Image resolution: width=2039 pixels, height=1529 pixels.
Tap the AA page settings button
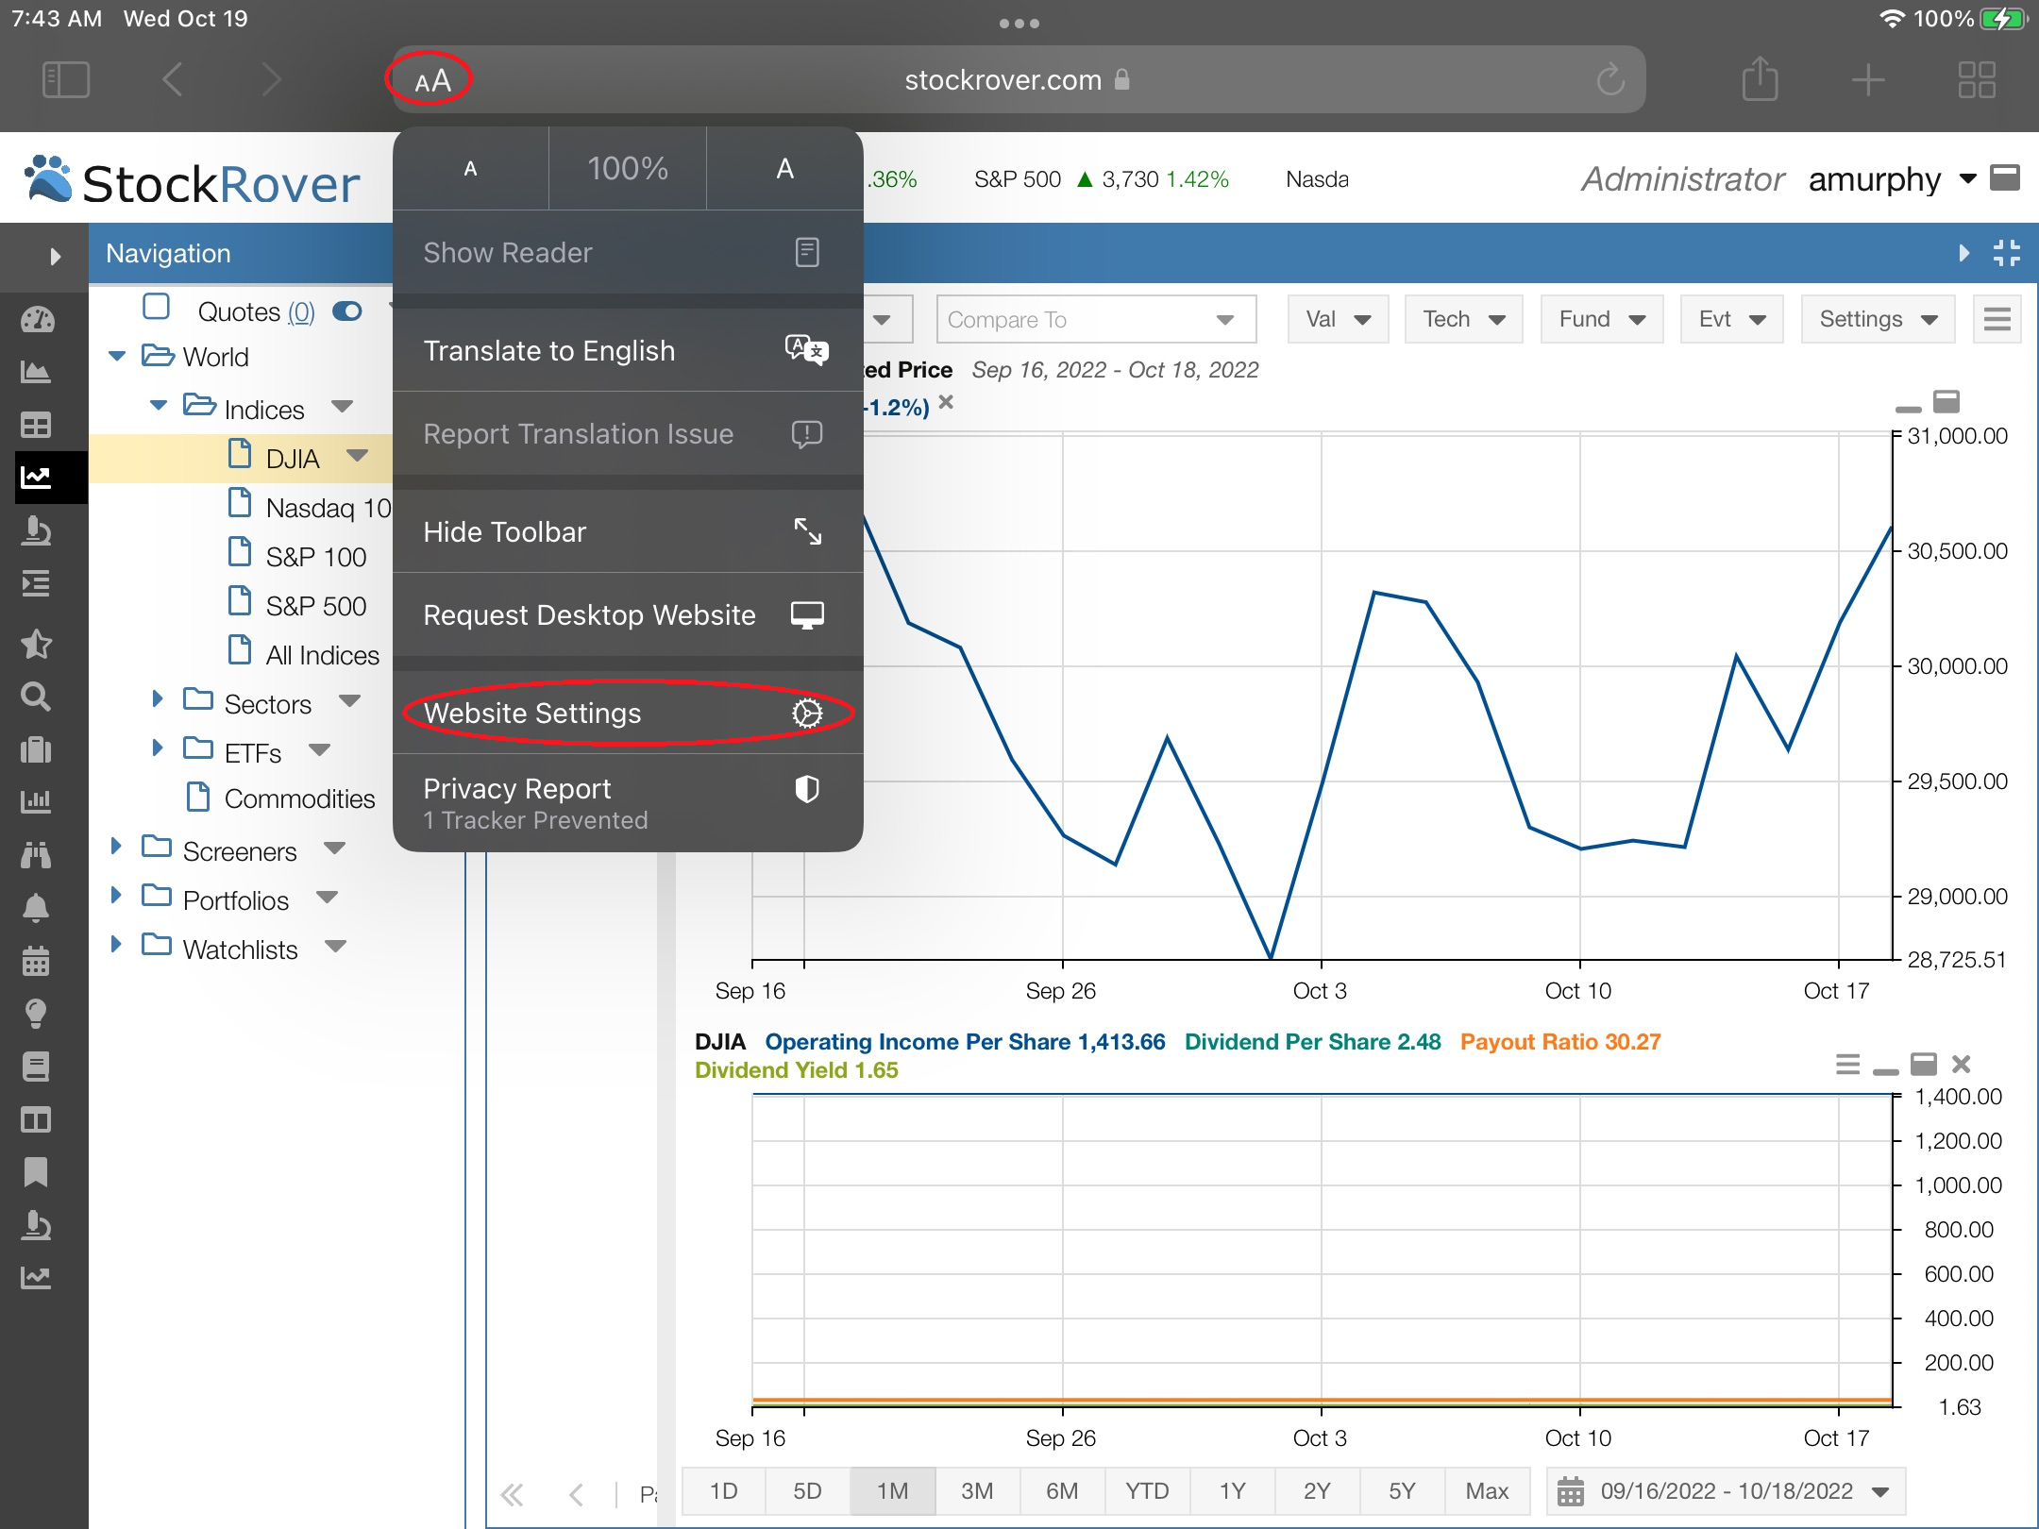point(432,81)
